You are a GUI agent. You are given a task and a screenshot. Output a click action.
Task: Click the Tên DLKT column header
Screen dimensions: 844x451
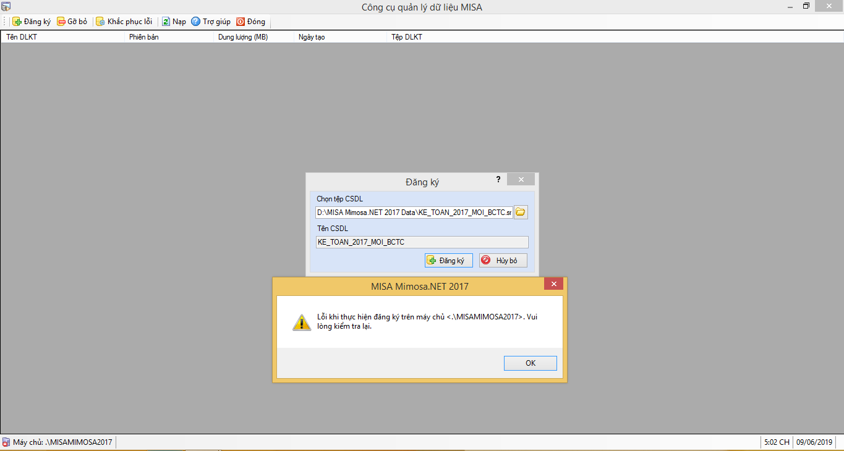[62, 37]
